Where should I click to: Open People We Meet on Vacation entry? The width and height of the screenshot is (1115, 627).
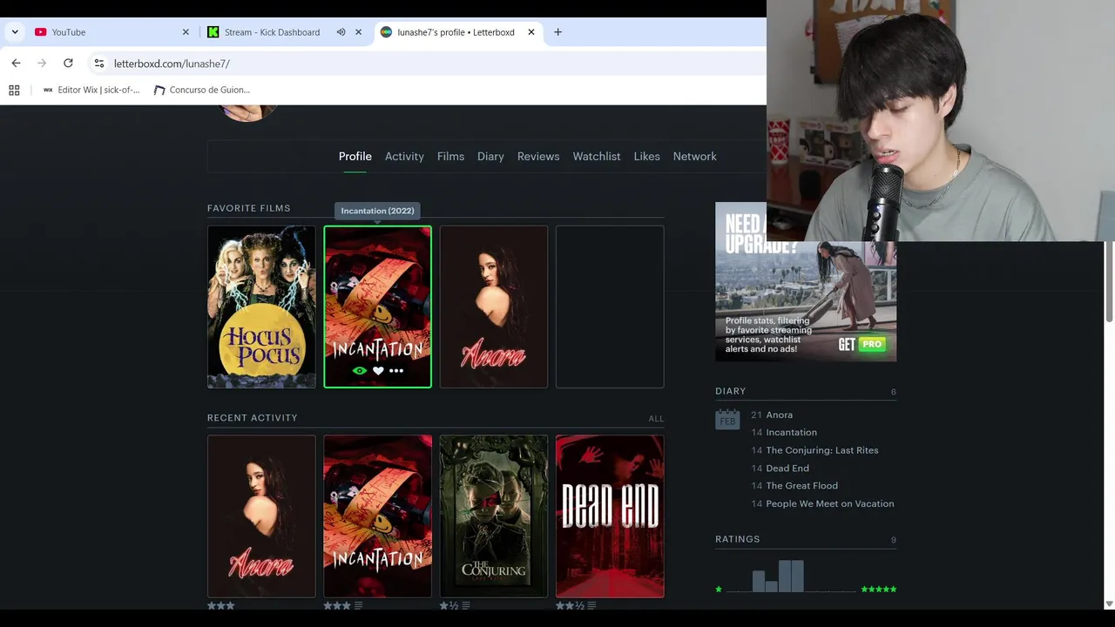(830, 504)
